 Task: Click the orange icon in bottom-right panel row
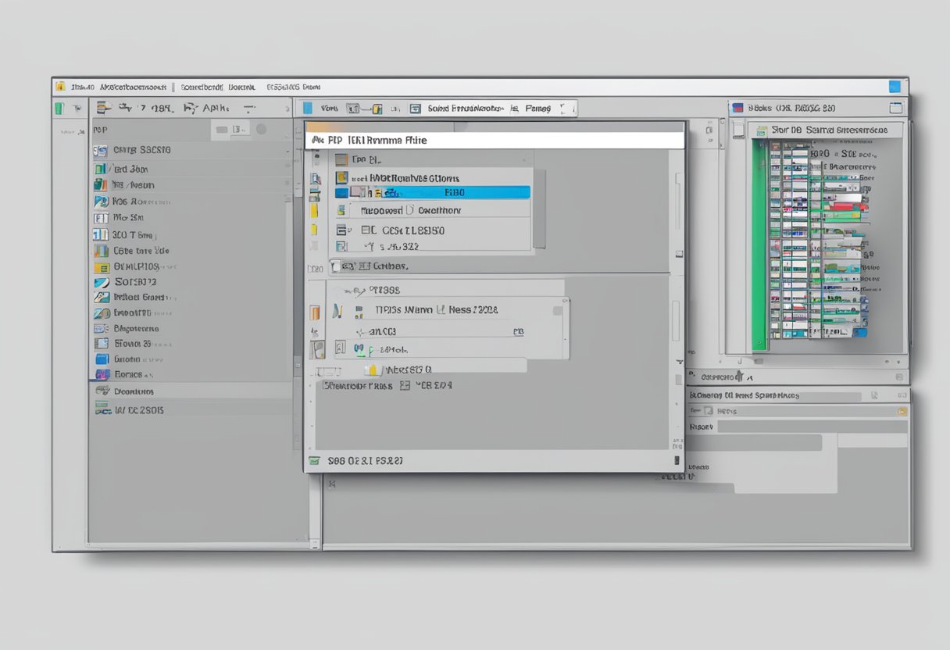902,411
